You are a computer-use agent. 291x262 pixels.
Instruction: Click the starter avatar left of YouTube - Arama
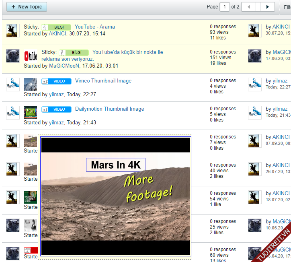point(13,31)
